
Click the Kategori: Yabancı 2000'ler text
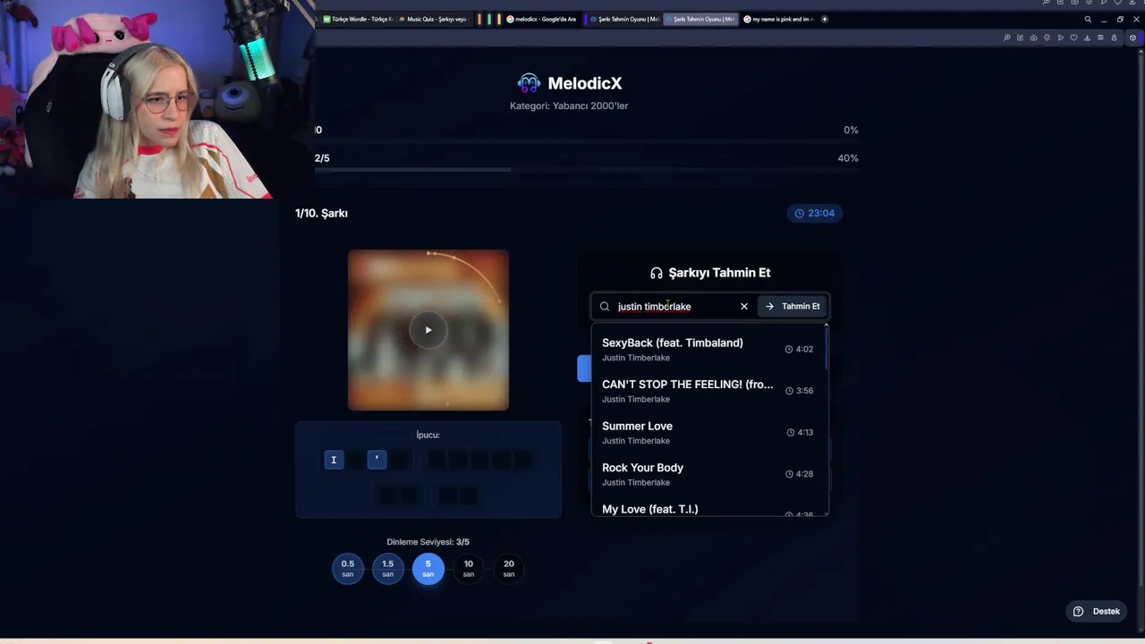click(x=569, y=106)
